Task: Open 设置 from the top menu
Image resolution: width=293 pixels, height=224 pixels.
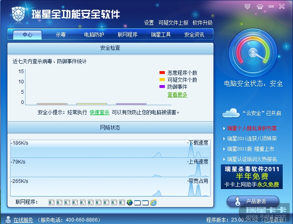Action: (149, 23)
